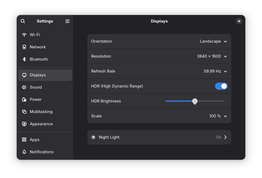The height and width of the screenshot is (178, 262).
Task: Switch to the Notifications section
Action: pyautogui.click(x=41, y=152)
